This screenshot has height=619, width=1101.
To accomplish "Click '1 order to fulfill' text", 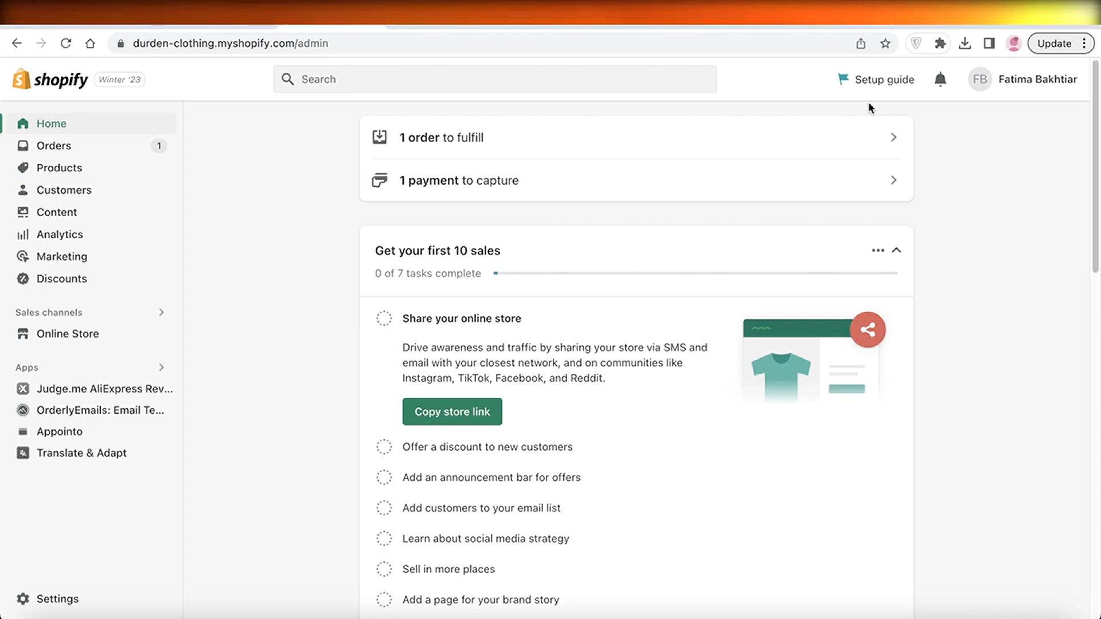I will coord(441,138).
